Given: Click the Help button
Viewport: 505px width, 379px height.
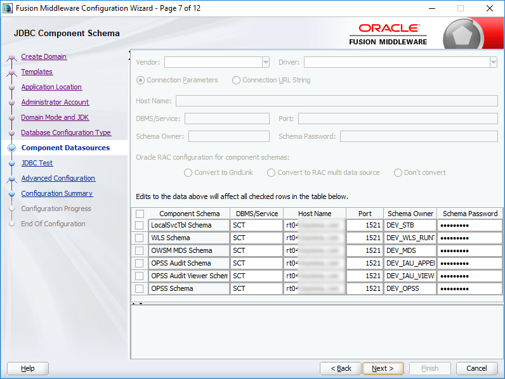Looking at the screenshot, I should point(28,368).
